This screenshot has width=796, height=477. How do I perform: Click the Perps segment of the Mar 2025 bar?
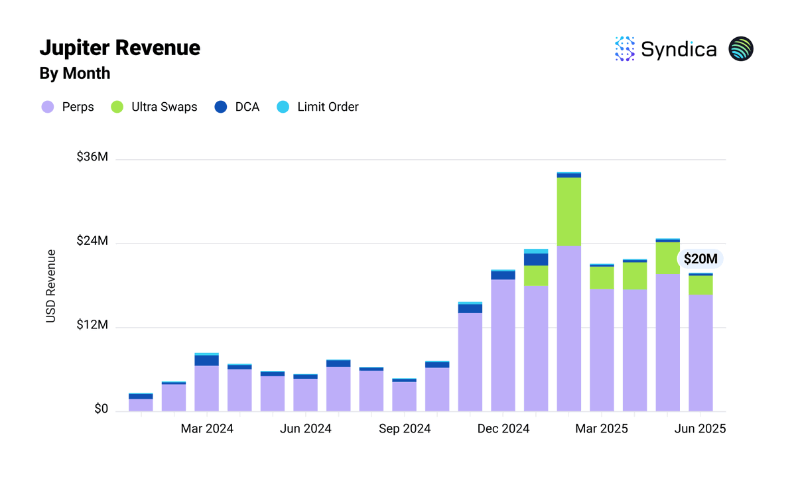pos(602,350)
